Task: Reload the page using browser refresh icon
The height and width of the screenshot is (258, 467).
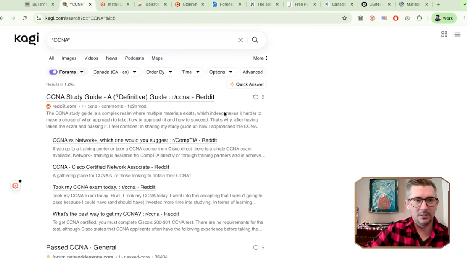Action: [25, 18]
